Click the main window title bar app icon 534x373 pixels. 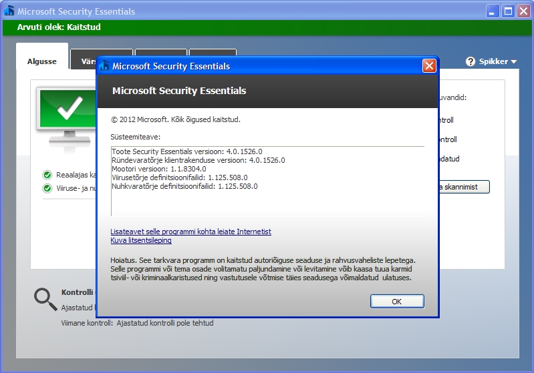click(x=9, y=11)
